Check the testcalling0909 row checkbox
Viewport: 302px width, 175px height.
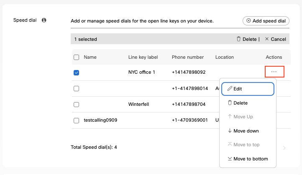click(x=76, y=120)
